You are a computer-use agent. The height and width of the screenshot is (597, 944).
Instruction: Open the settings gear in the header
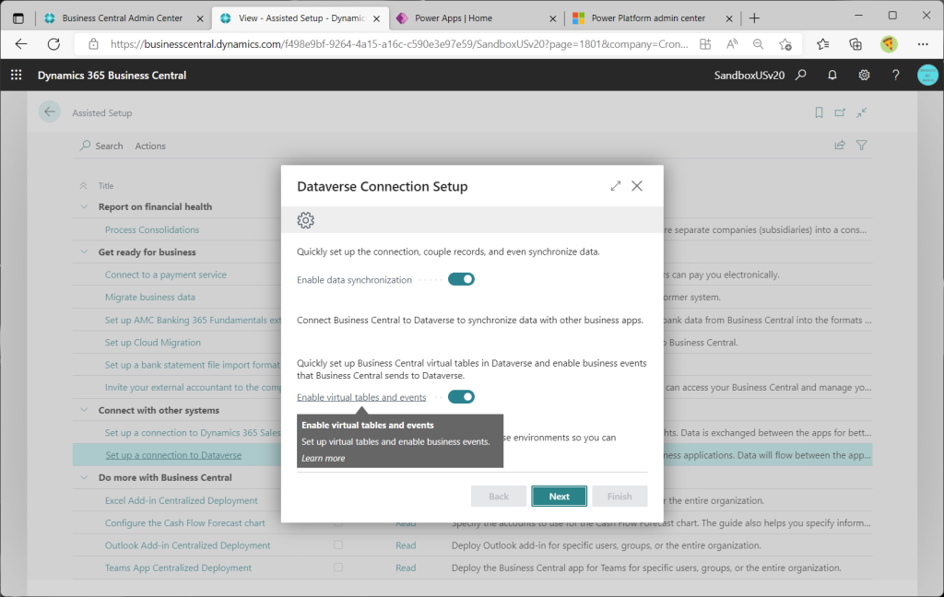tap(864, 75)
